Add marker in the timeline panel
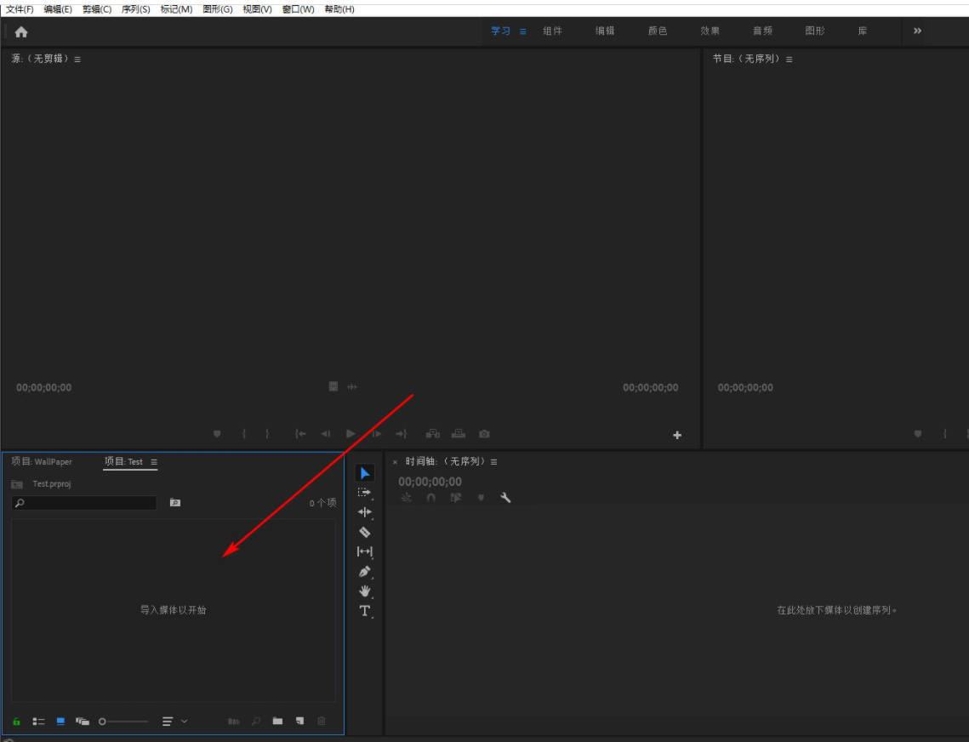The image size is (969, 742). [x=481, y=498]
